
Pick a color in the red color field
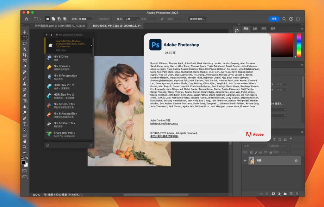click(282, 45)
